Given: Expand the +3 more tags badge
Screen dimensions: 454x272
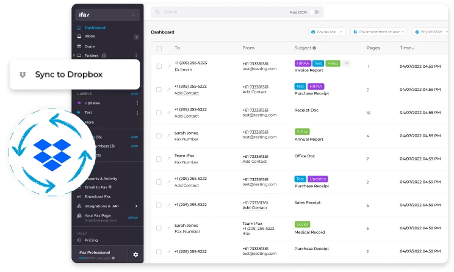Looking at the screenshot, I should (346, 63).
